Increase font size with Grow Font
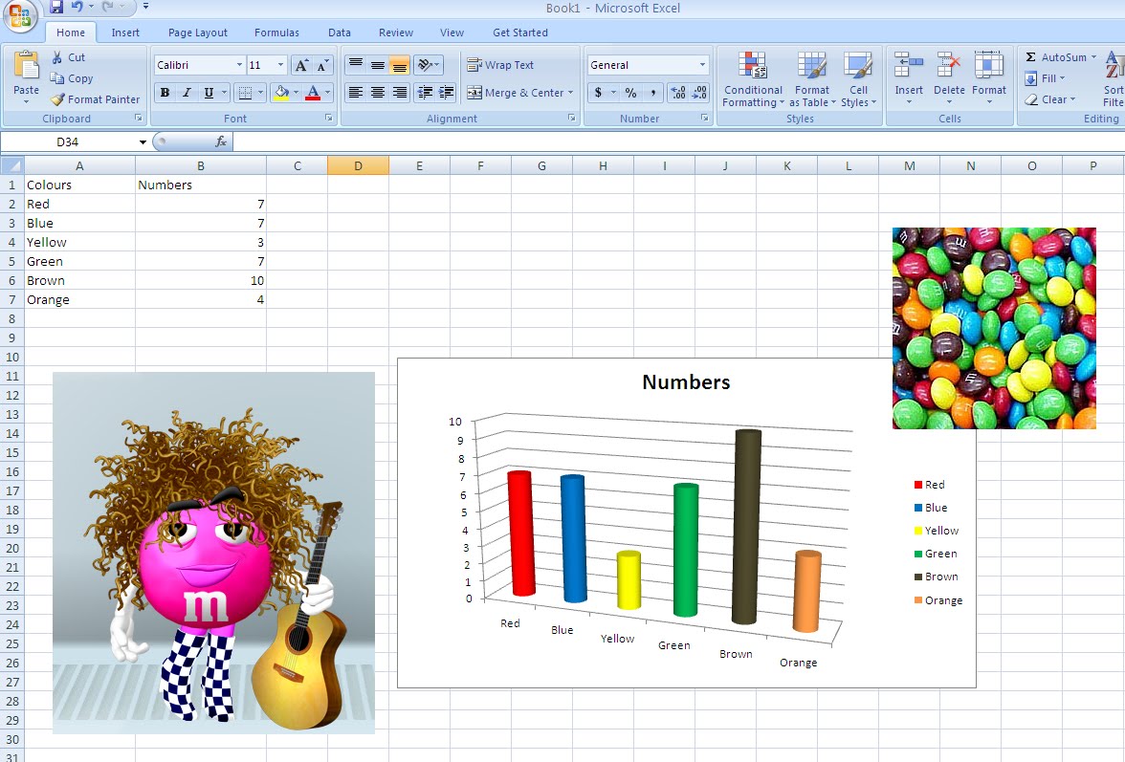This screenshot has width=1125, height=762. [302, 65]
